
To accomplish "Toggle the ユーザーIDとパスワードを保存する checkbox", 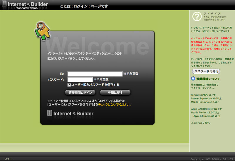I will pyautogui.click(x=69, y=85).
